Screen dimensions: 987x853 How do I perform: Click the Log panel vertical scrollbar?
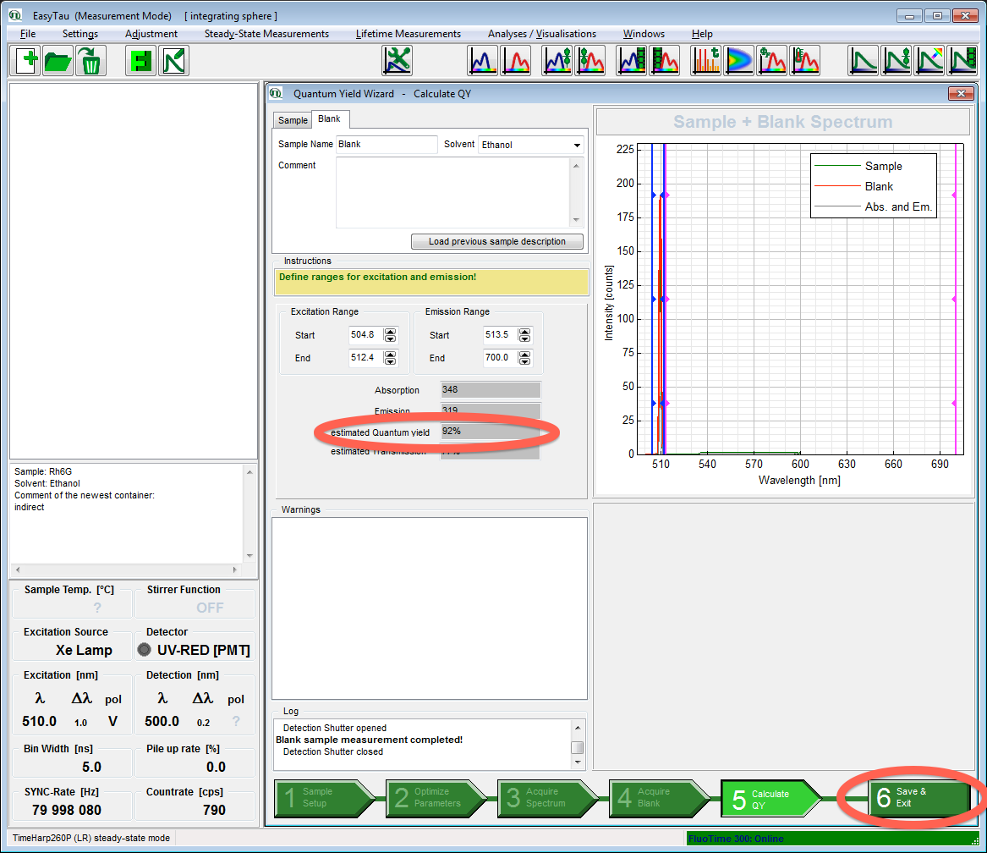coord(577,747)
